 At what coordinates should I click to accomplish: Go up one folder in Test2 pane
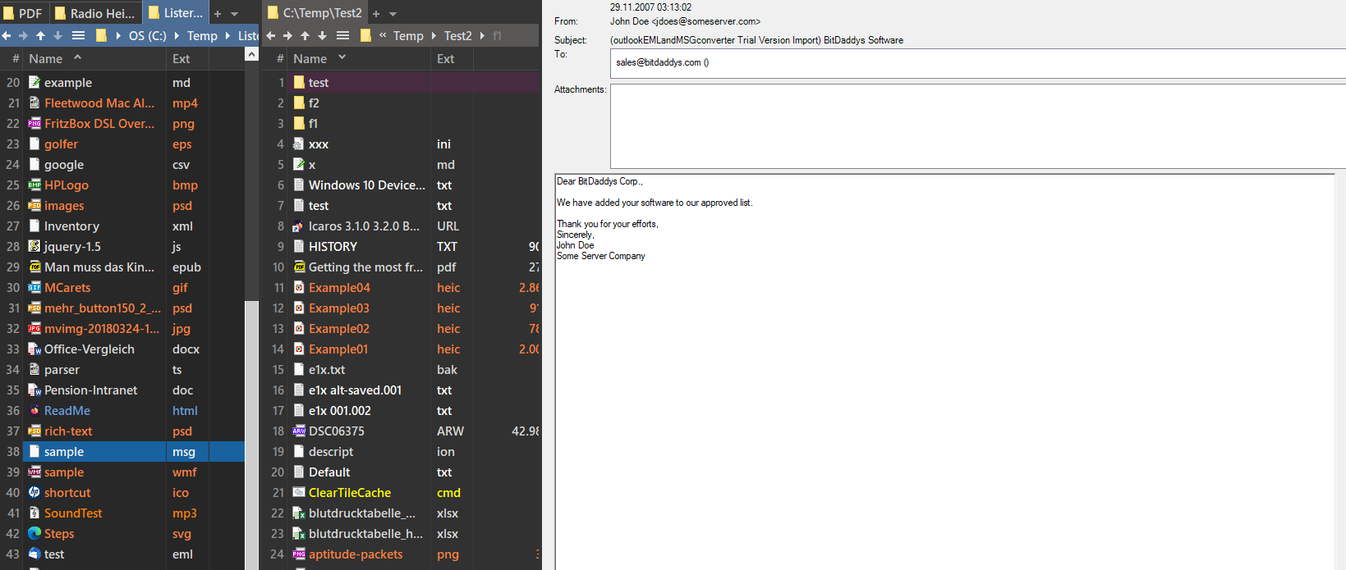click(305, 36)
